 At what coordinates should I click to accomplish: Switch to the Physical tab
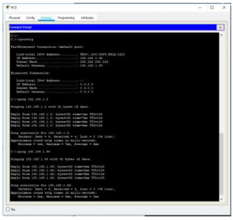[15, 18]
